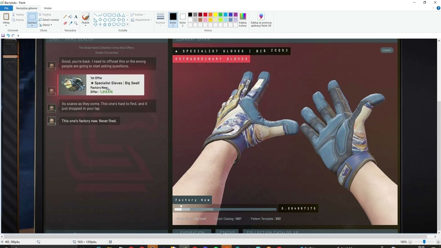Select the Kolor 2 button
The width and height of the screenshot is (441, 248).
pyautogui.click(x=183, y=20)
